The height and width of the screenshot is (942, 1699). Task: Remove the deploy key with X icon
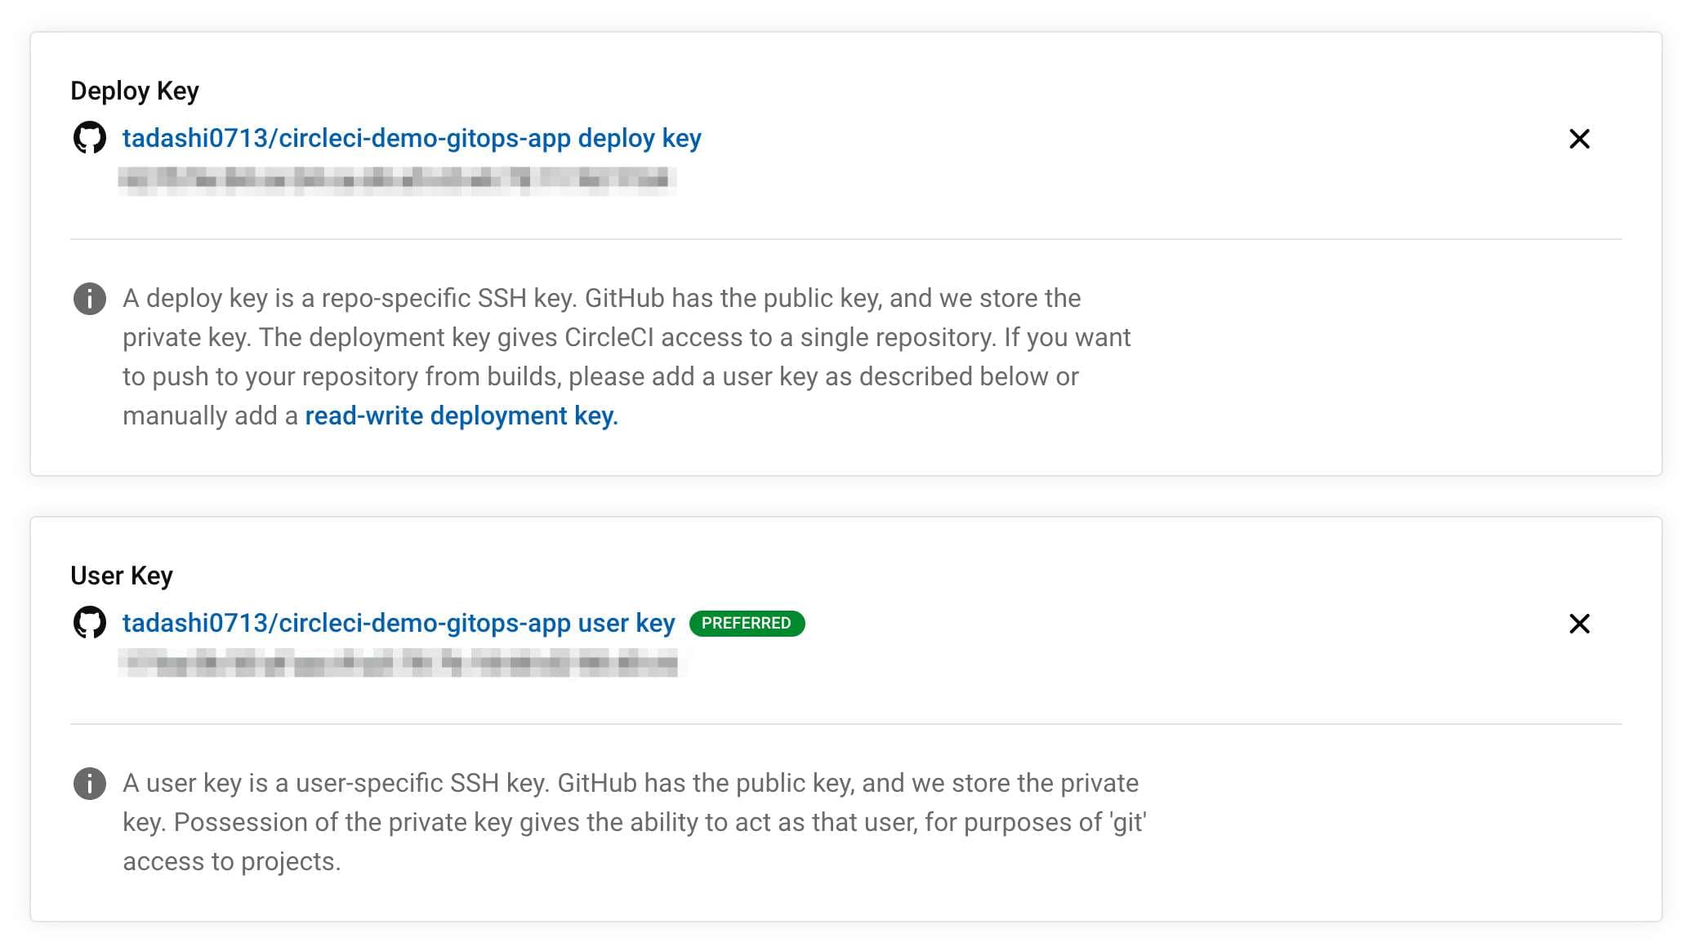point(1580,139)
